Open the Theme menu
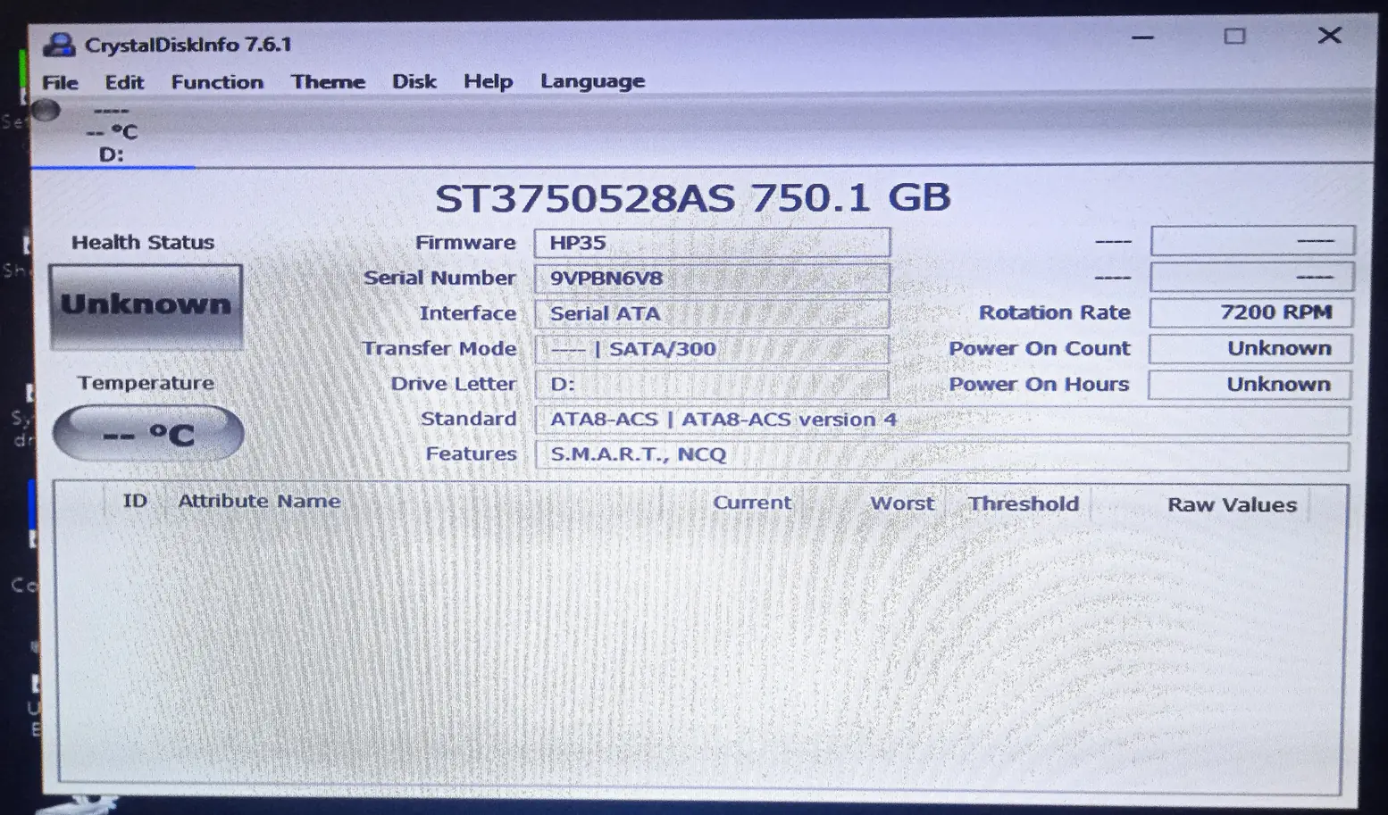Screen dimensions: 1388x815 [x=328, y=82]
